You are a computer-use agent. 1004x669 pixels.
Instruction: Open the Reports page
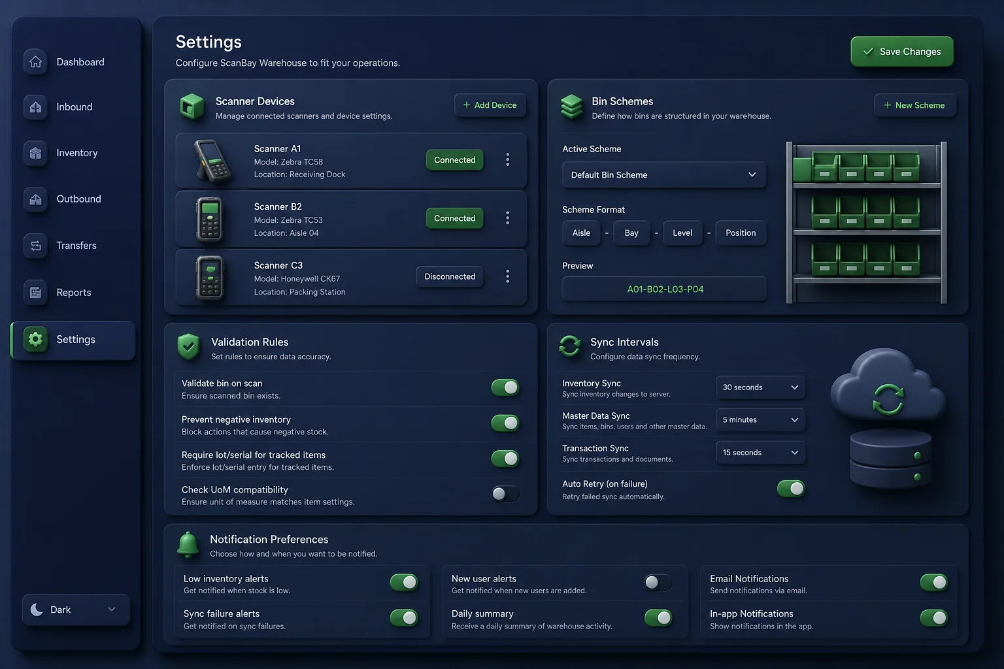click(73, 293)
